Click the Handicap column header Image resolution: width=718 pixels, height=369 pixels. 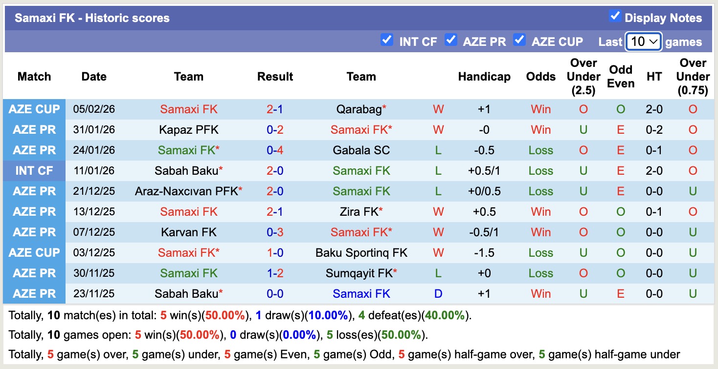pos(484,77)
